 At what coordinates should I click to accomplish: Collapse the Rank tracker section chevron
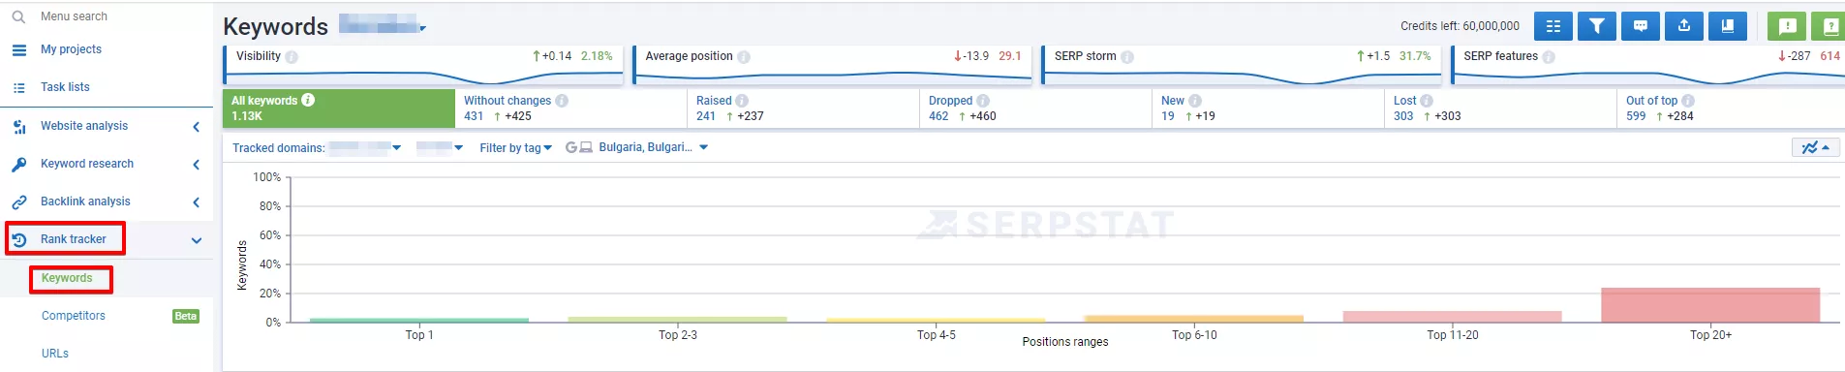coord(197,240)
